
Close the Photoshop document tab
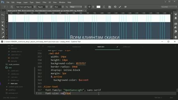(x=85, y=11)
